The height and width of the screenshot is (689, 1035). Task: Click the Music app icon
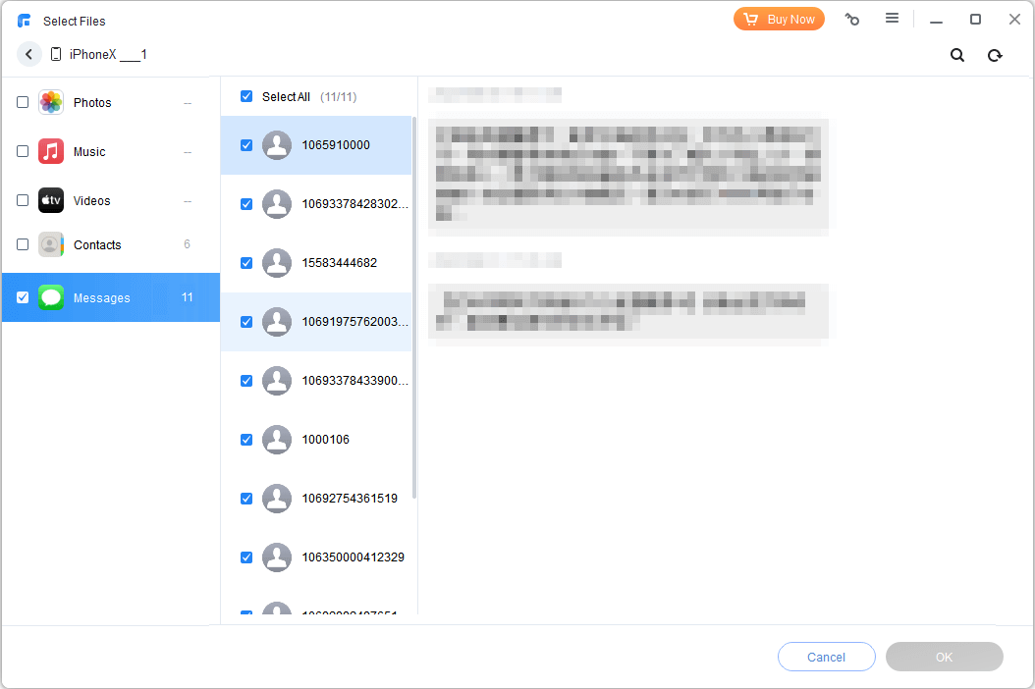click(51, 152)
